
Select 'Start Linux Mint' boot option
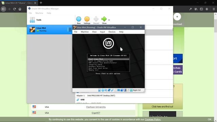coord(108,59)
